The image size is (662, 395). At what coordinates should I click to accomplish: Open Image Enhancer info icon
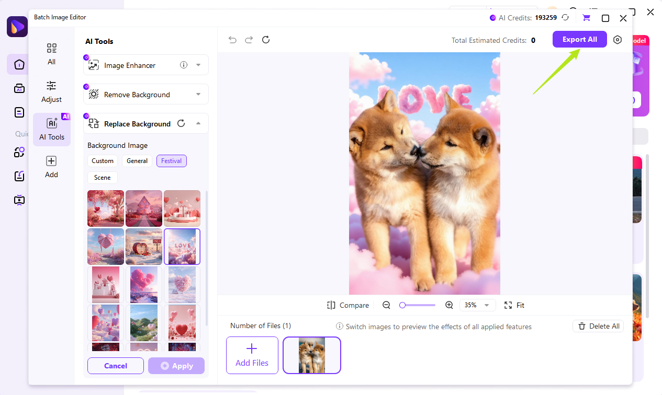184,65
